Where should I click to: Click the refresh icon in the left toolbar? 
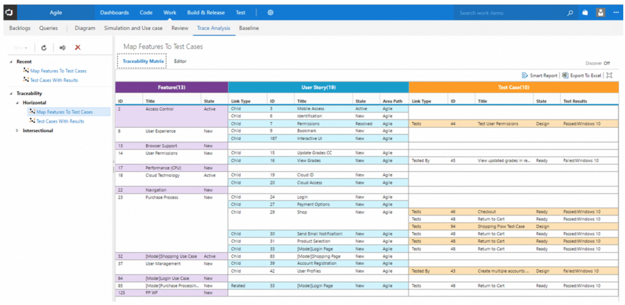pyautogui.click(x=44, y=47)
